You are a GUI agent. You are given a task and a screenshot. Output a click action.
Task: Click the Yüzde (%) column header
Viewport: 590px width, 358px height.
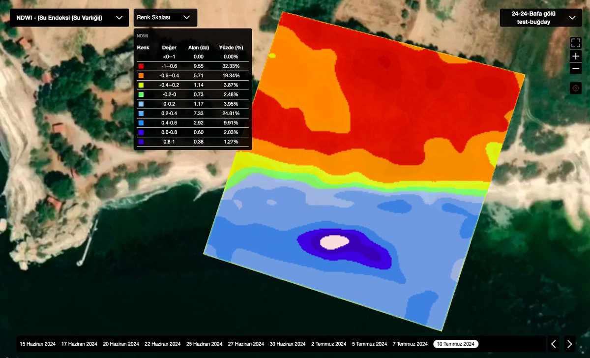pyautogui.click(x=232, y=48)
